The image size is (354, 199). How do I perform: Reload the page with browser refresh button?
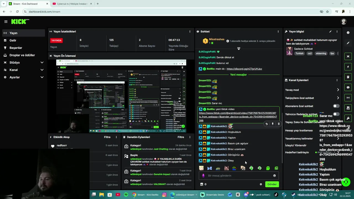click(x=17, y=12)
